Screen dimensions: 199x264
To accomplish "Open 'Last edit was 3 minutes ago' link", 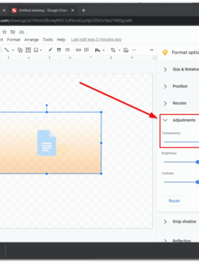I will click(96, 39).
